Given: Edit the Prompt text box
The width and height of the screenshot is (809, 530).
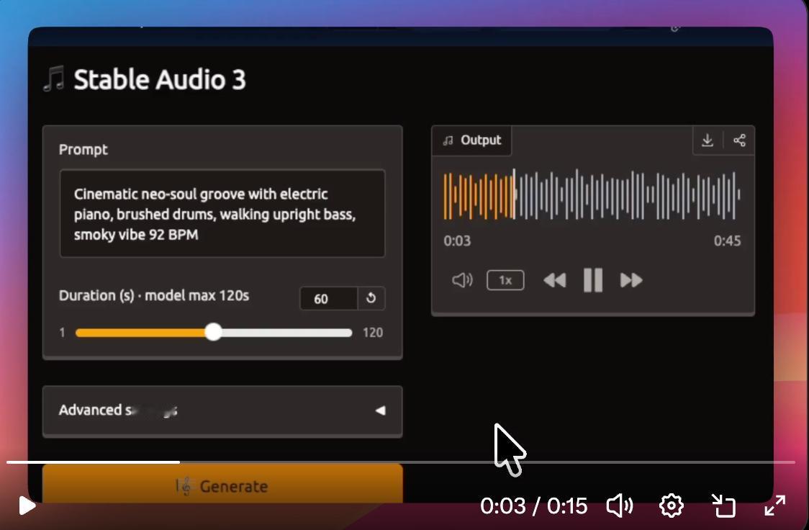Looking at the screenshot, I should click(x=222, y=213).
